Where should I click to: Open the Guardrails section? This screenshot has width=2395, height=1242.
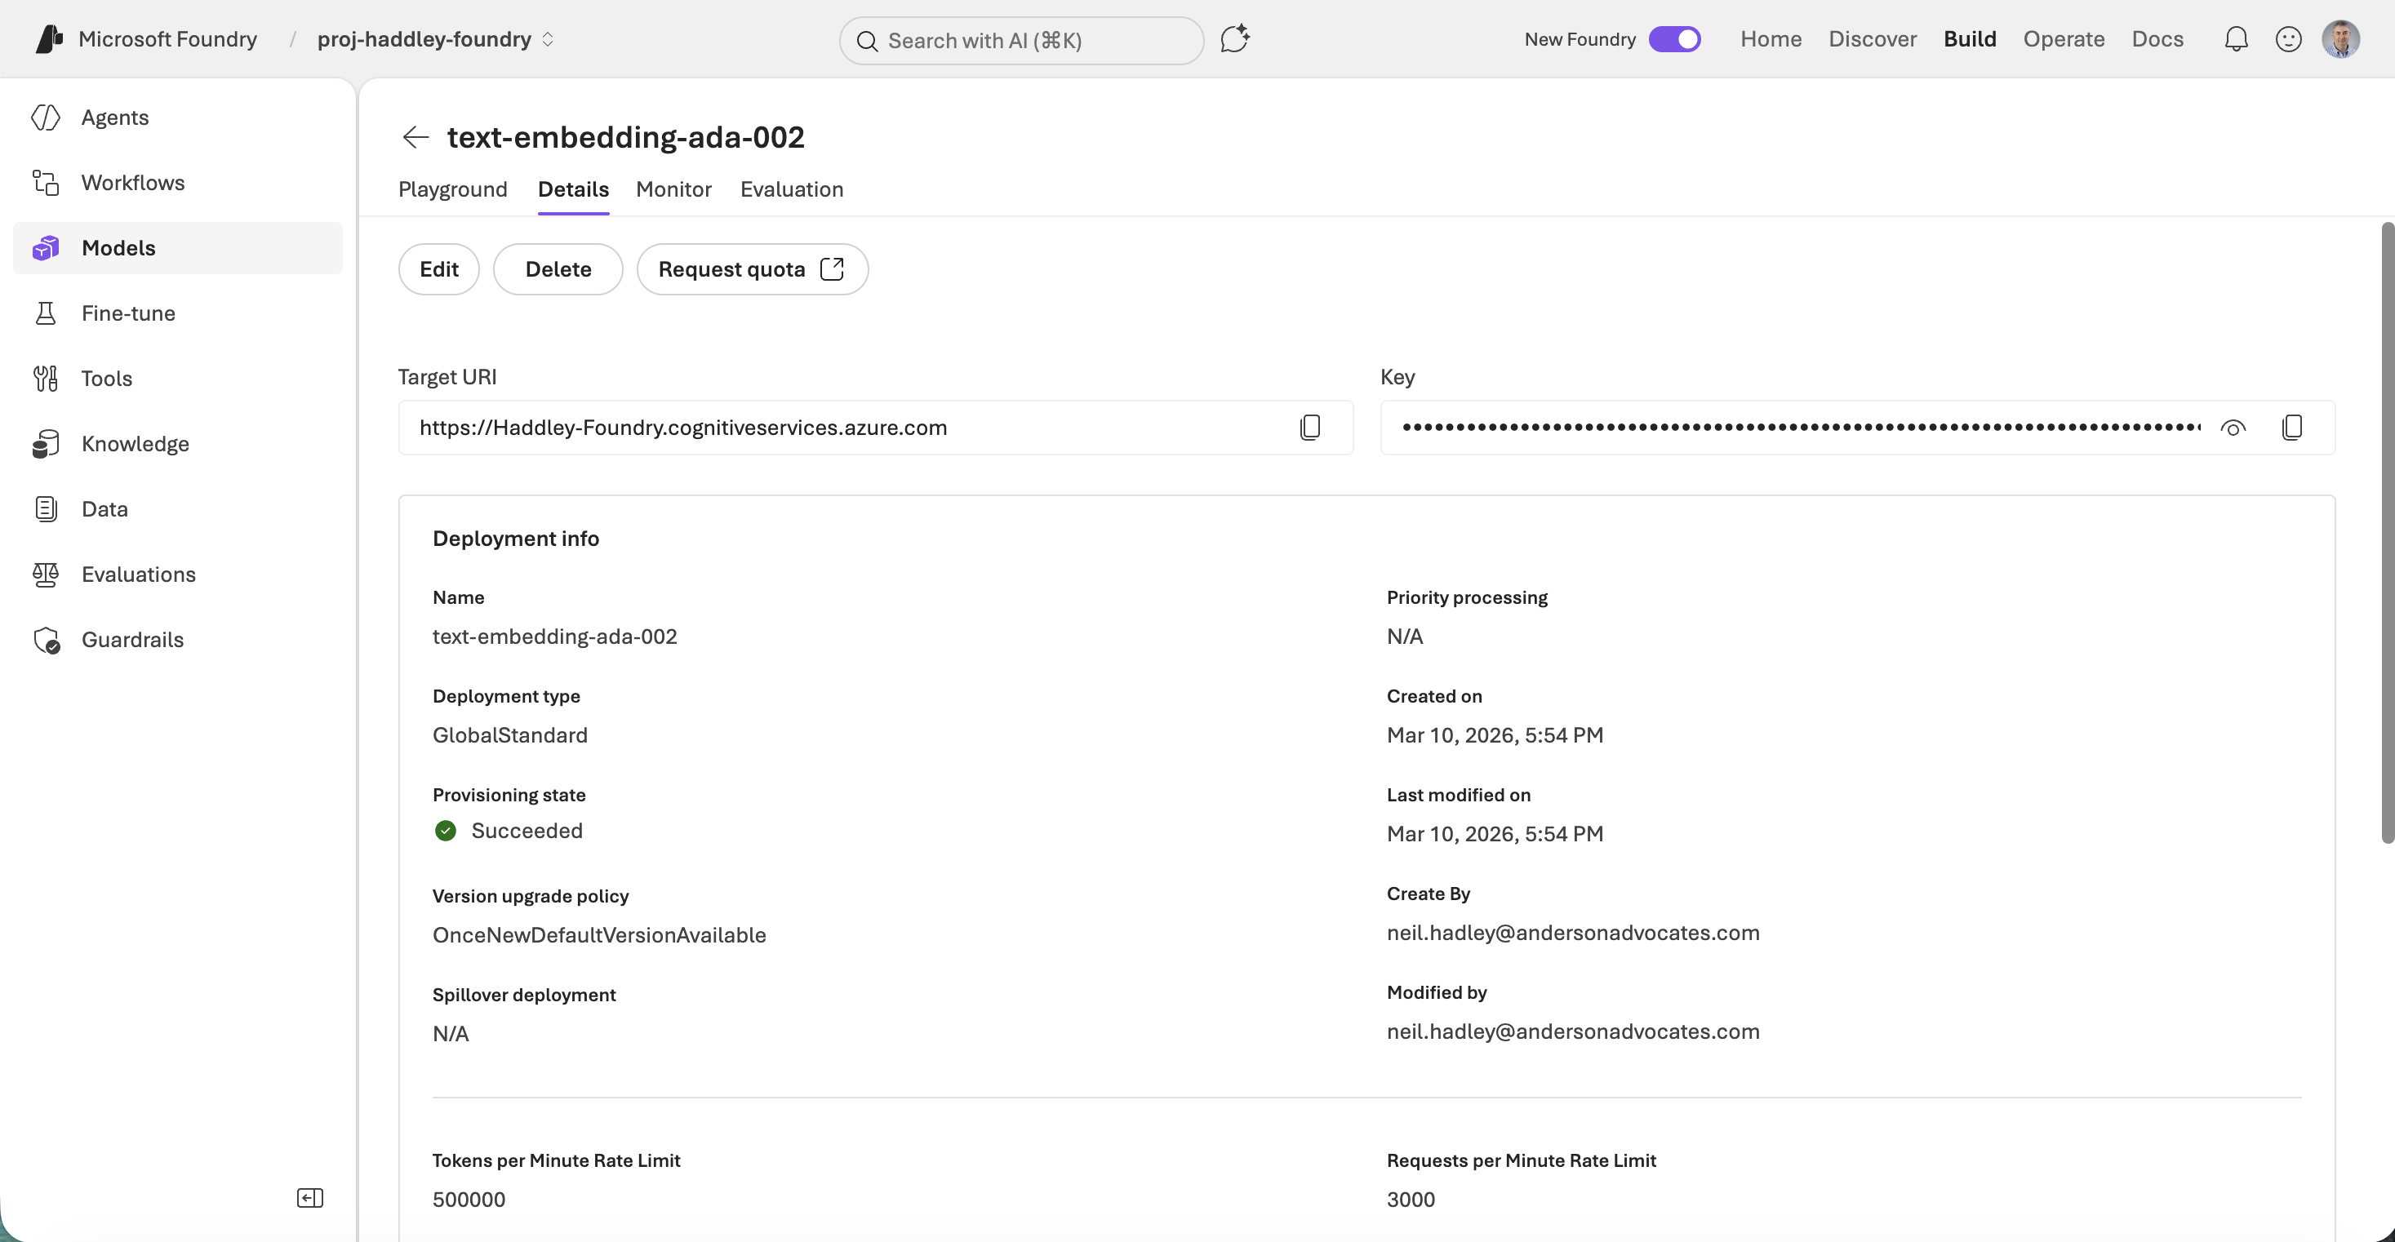[x=133, y=640]
